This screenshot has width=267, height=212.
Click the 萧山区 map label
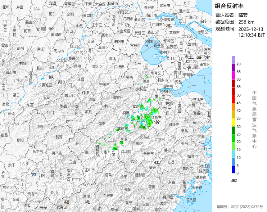(160, 97)
